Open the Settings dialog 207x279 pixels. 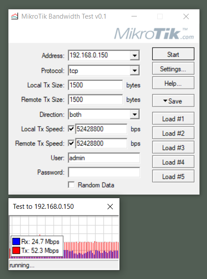click(x=173, y=69)
